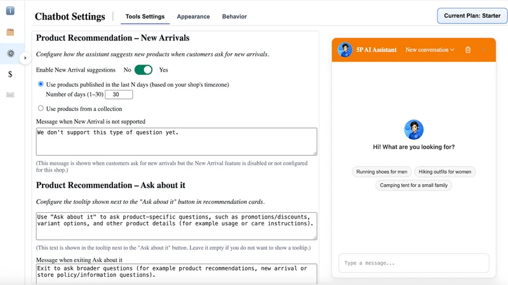Click the assistant avatar in chat header
The image size is (508, 285).
tap(345, 50)
